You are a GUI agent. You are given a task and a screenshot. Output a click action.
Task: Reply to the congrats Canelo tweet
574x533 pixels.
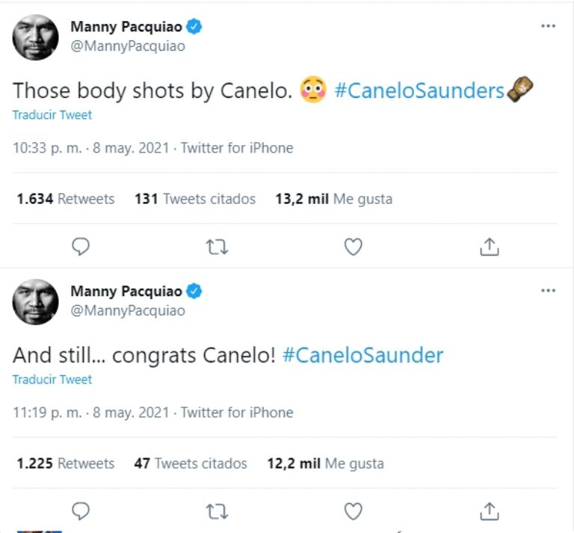81,511
